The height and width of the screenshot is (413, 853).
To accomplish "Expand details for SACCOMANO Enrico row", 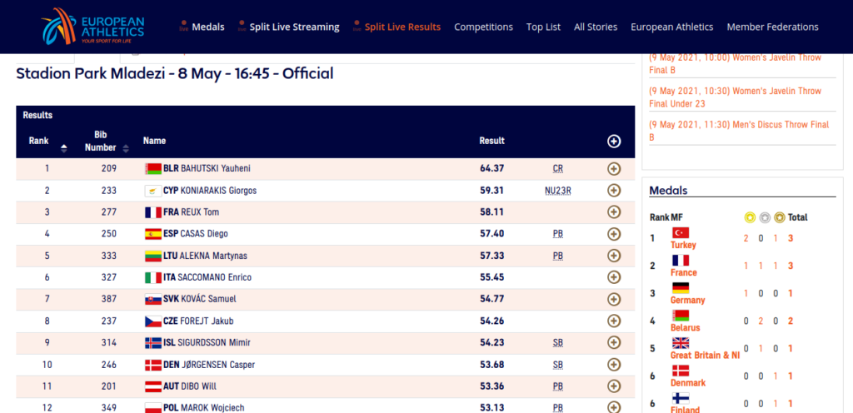I will (x=614, y=277).
